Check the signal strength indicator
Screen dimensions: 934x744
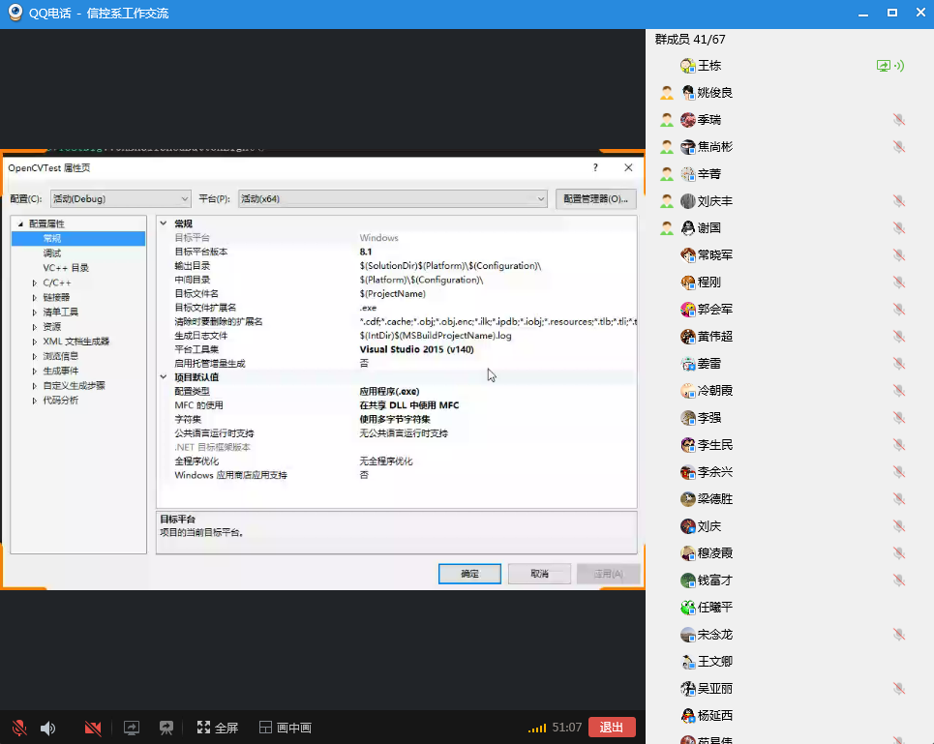click(537, 728)
